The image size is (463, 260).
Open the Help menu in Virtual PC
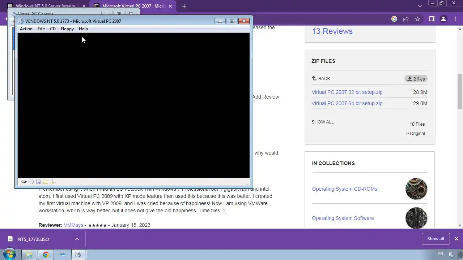(83, 29)
